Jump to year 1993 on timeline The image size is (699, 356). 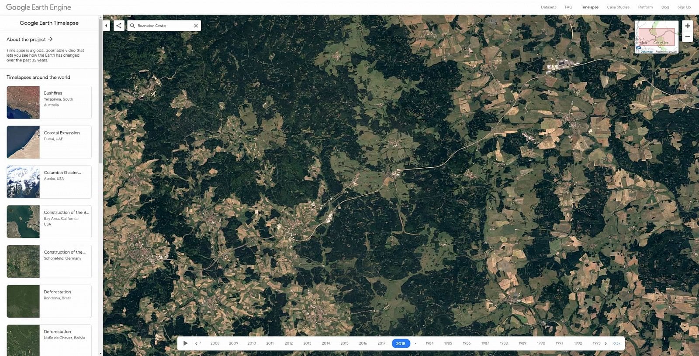596,343
